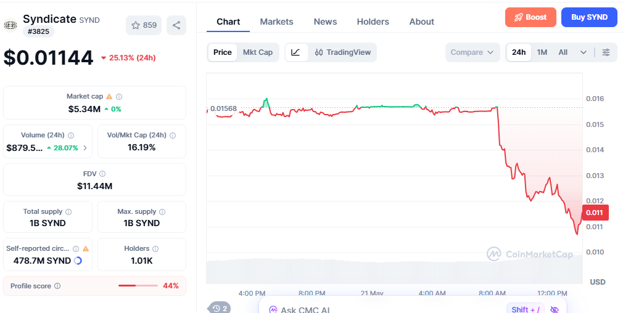Viewport: 623px width, 313px height.
Task: Click the Profile score 44% progress bar
Action: (x=138, y=286)
